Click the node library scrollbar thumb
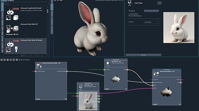 coord(47,11)
